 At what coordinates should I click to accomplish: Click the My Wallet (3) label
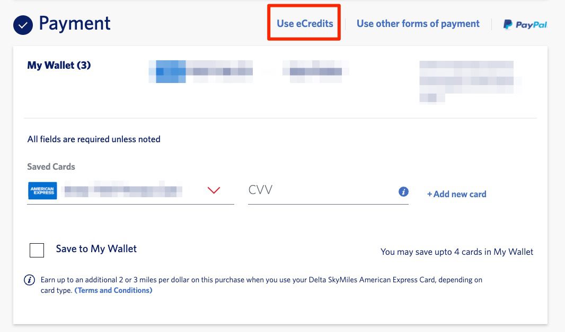58,66
